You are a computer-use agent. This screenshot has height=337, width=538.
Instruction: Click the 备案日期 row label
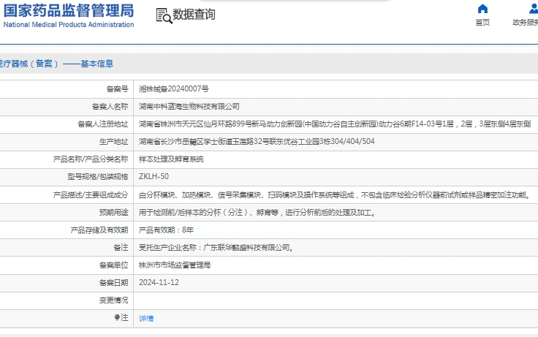click(113, 282)
